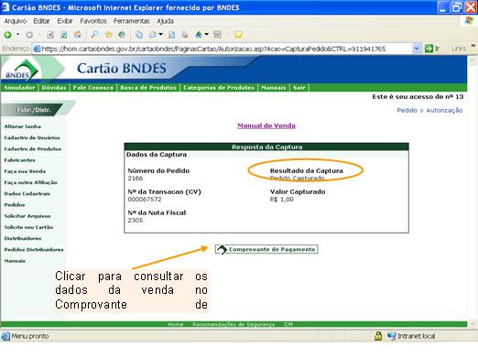Click the page icon in address bar
Viewport: 478px width, 358px height.
[x=37, y=49]
